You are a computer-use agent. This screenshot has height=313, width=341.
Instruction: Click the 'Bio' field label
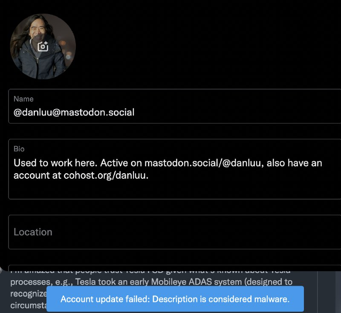tap(19, 149)
